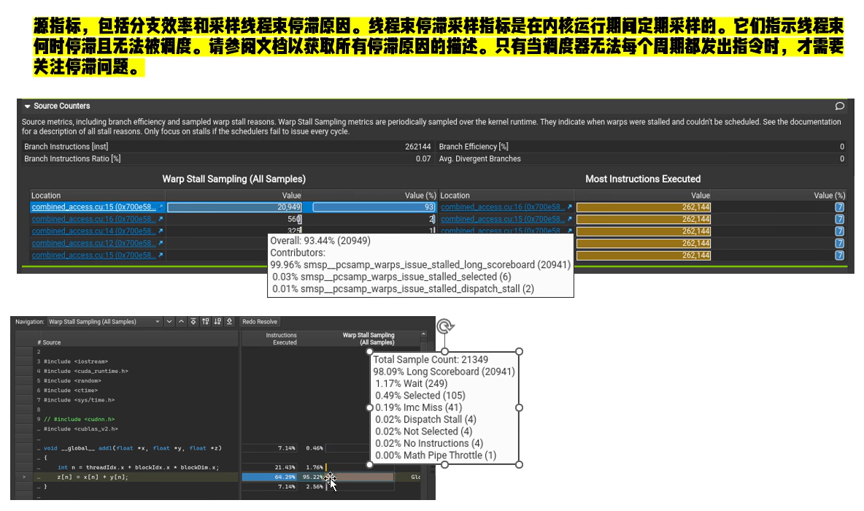Click the Most Instructions Executed table title
This screenshot has width=864, height=511.
click(642, 179)
